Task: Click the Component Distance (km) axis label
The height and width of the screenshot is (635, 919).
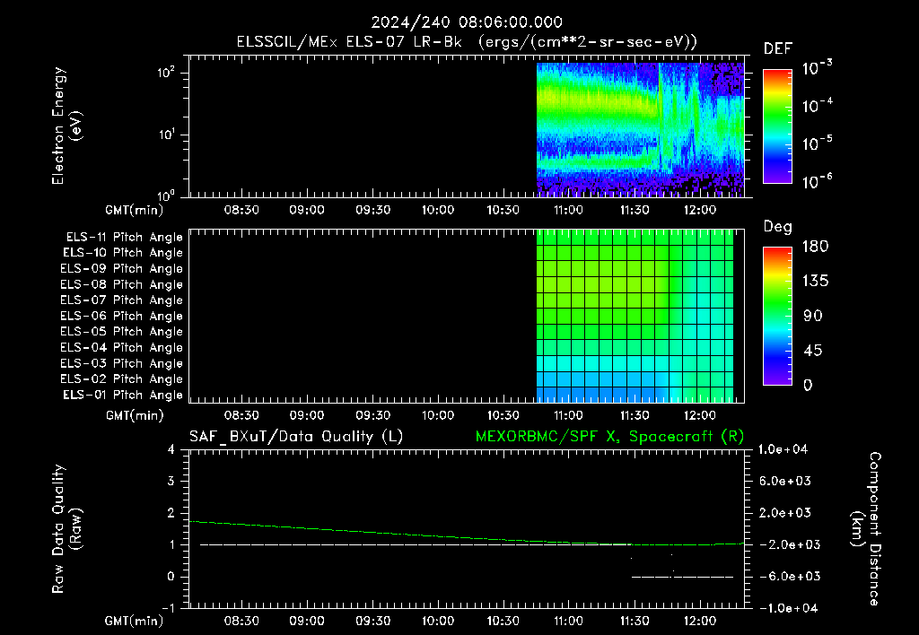Action: tap(866, 529)
